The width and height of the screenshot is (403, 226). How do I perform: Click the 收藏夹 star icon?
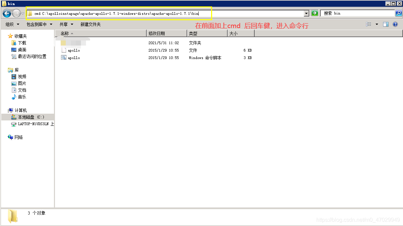click(10, 36)
